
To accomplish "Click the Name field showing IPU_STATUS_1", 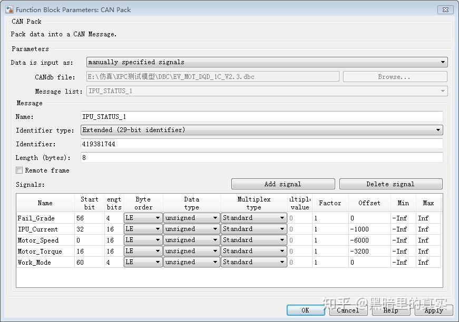I will coord(261,116).
